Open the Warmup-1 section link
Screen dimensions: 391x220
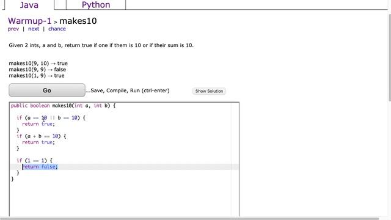point(29,21)
